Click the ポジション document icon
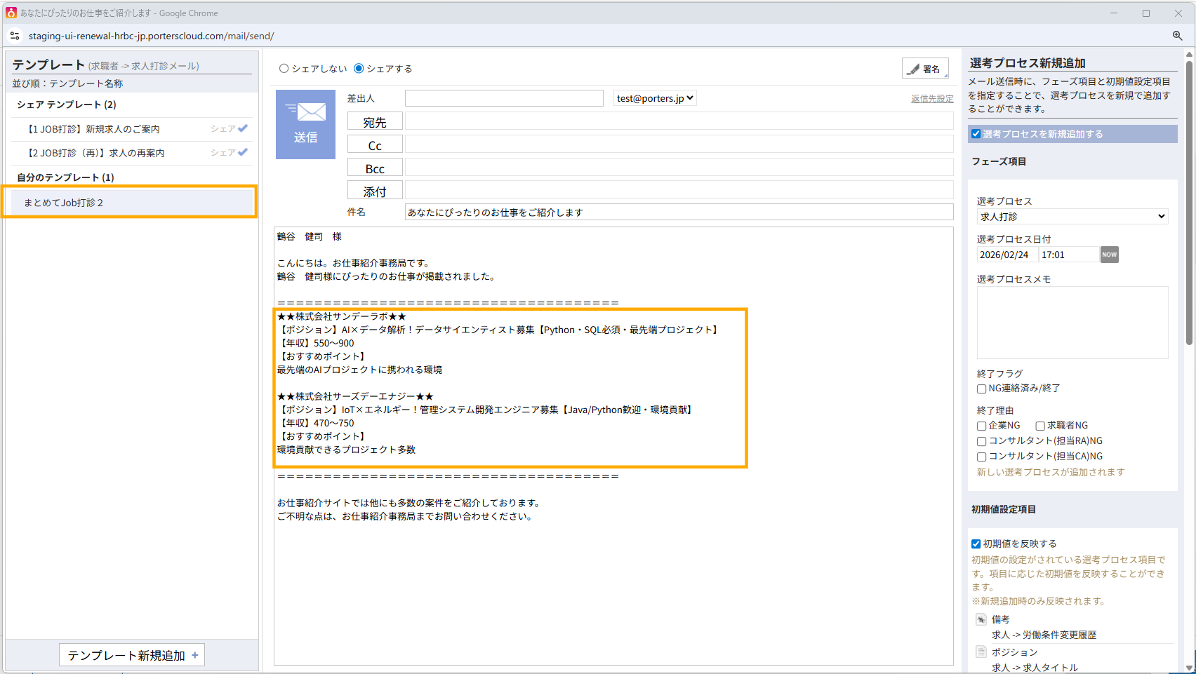The height and width of the screenshot is (674, 1196). tap(981, 652)
